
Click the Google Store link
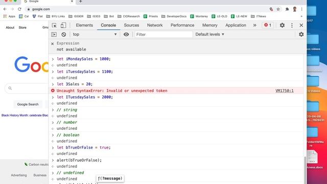pyautogui.click(x=22, y=28)
